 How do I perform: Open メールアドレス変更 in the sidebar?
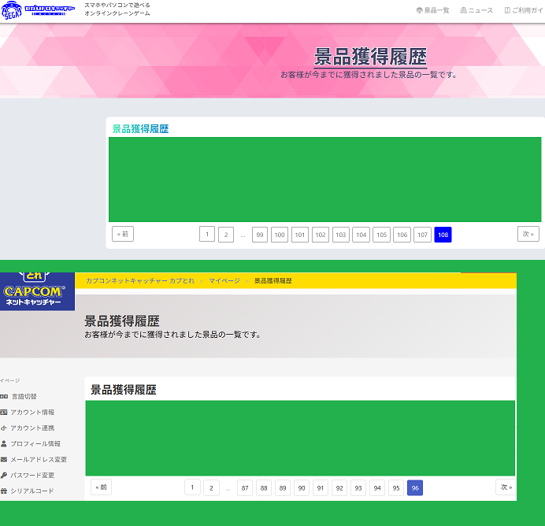(39, 459)
